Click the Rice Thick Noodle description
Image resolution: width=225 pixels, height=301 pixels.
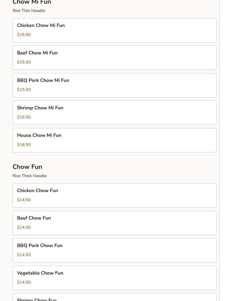click(x=30, y=176)
